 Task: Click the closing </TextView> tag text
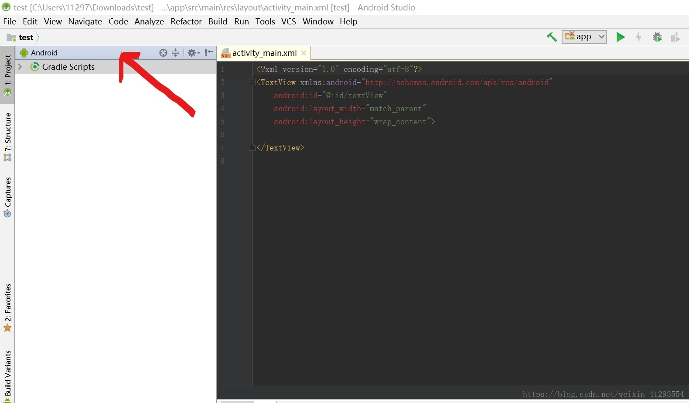pyautogui.click(x=280, y=148)
